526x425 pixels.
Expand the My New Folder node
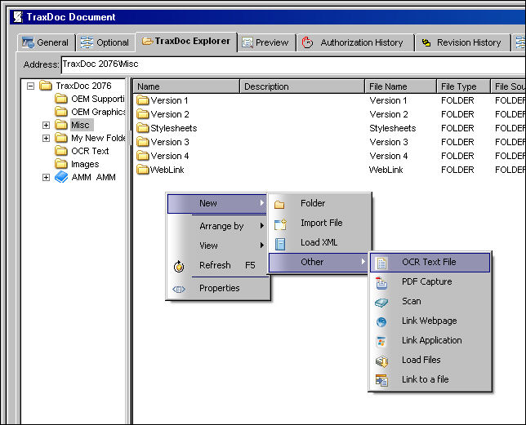[x=46, y=138]
